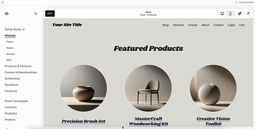Switch to desktop preview mode
Image resolution: width=255 pixels, height=129 pixels.
pyautogui.click(x=222, y=14)
